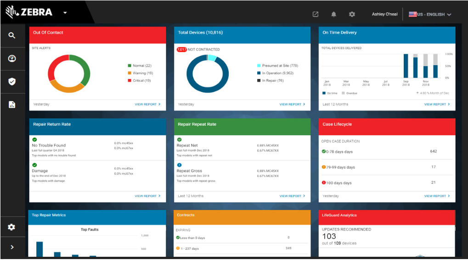Click the open-in-new-window icon in header
This screenshot has height=260, width=468.
click(316, 14)
